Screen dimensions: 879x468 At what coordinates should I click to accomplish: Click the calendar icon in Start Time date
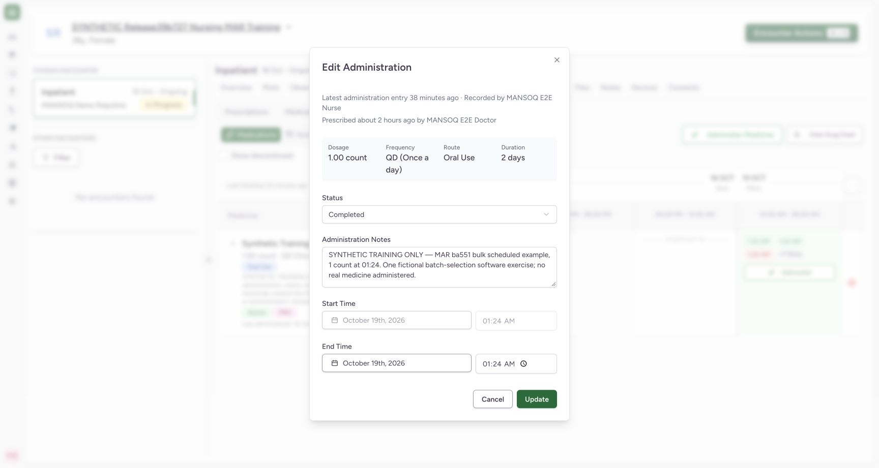click(x=335, y=320)
